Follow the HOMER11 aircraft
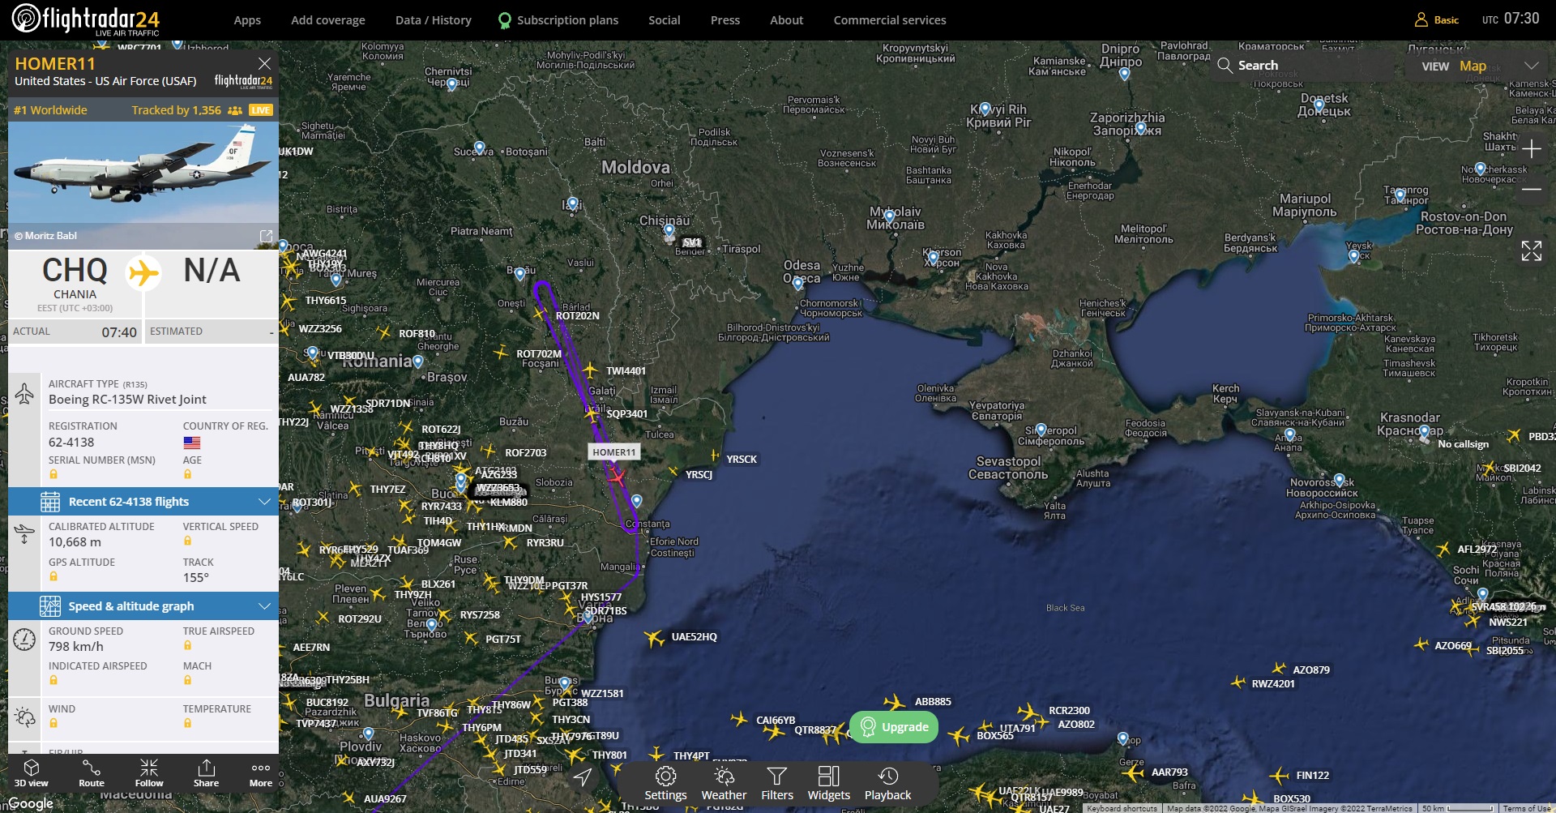Image resolution: width=1556 pixels, height=813 pixels. [x=149, y=772]
